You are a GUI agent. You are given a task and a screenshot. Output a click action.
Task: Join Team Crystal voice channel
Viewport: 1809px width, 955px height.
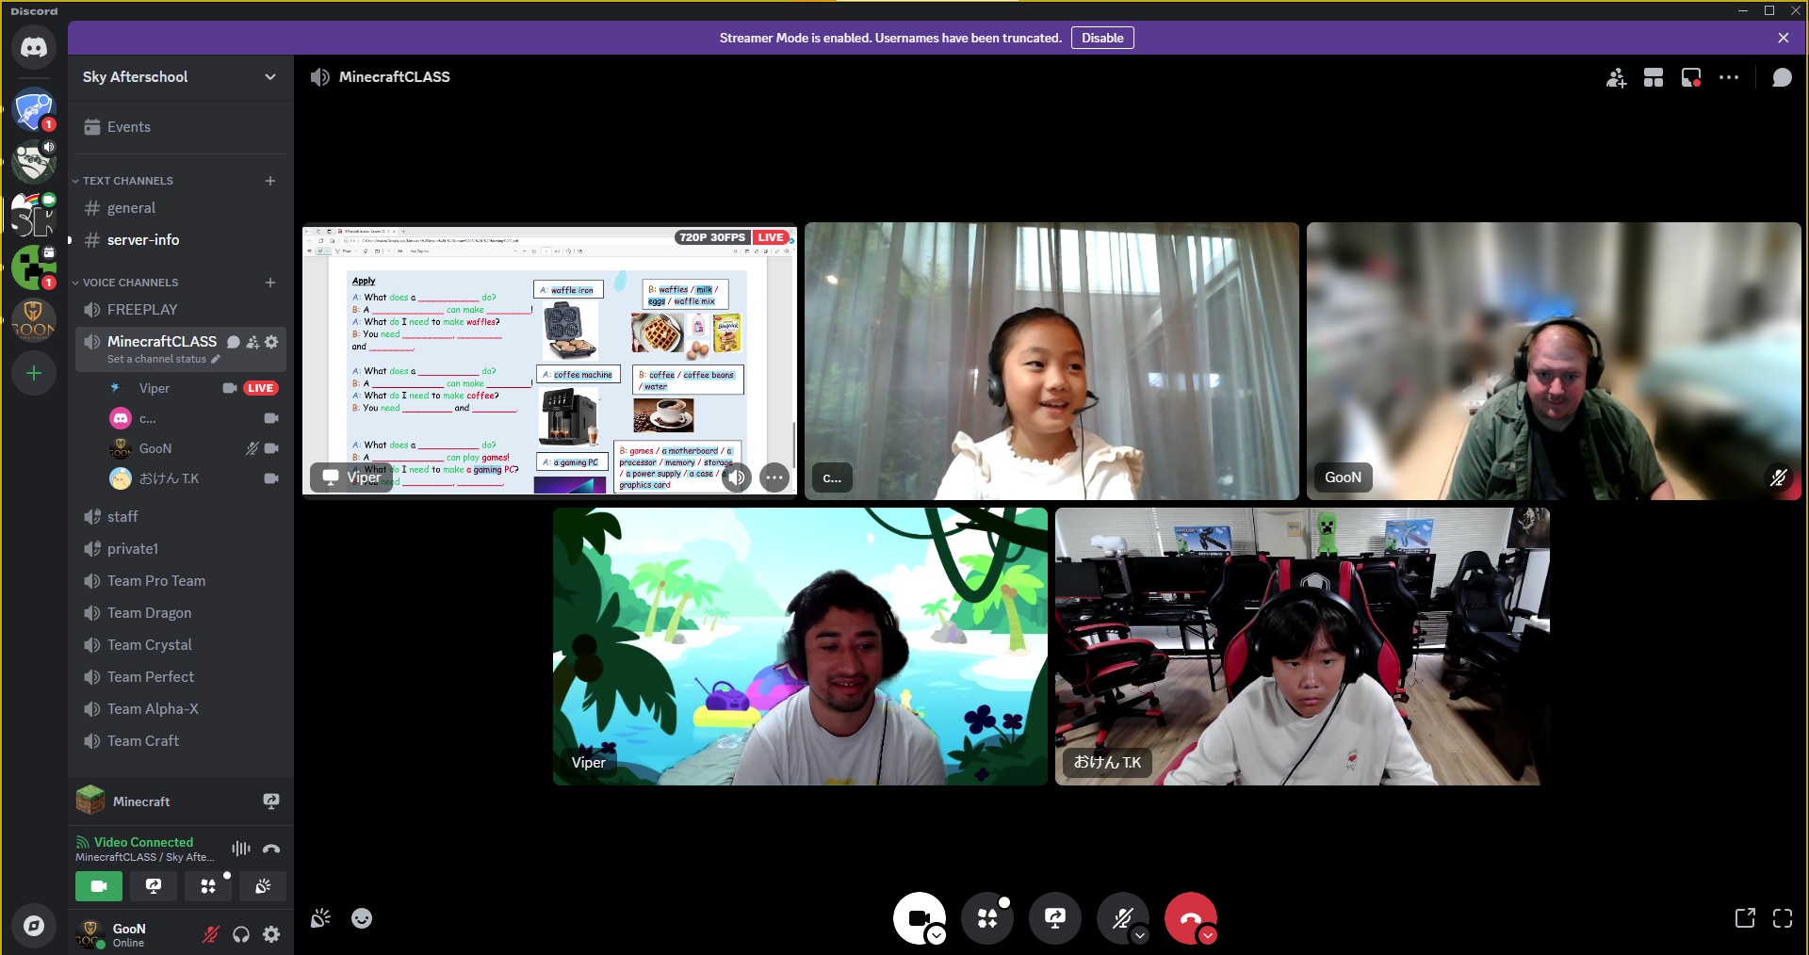pos(180,645)
